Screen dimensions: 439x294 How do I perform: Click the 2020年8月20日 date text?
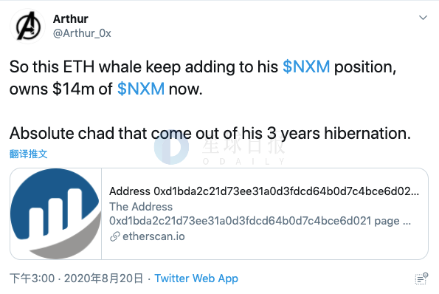103,278
